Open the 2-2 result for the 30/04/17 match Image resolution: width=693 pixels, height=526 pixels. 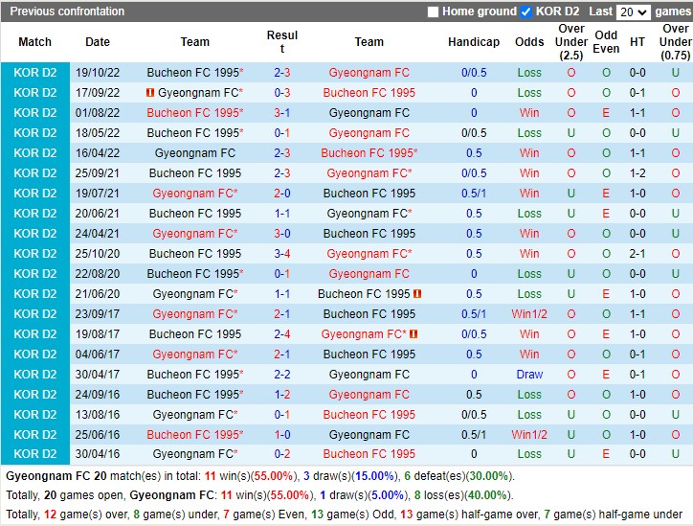coord(282,375)
